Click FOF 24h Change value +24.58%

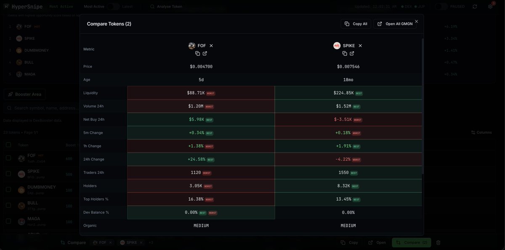point(197,159)
